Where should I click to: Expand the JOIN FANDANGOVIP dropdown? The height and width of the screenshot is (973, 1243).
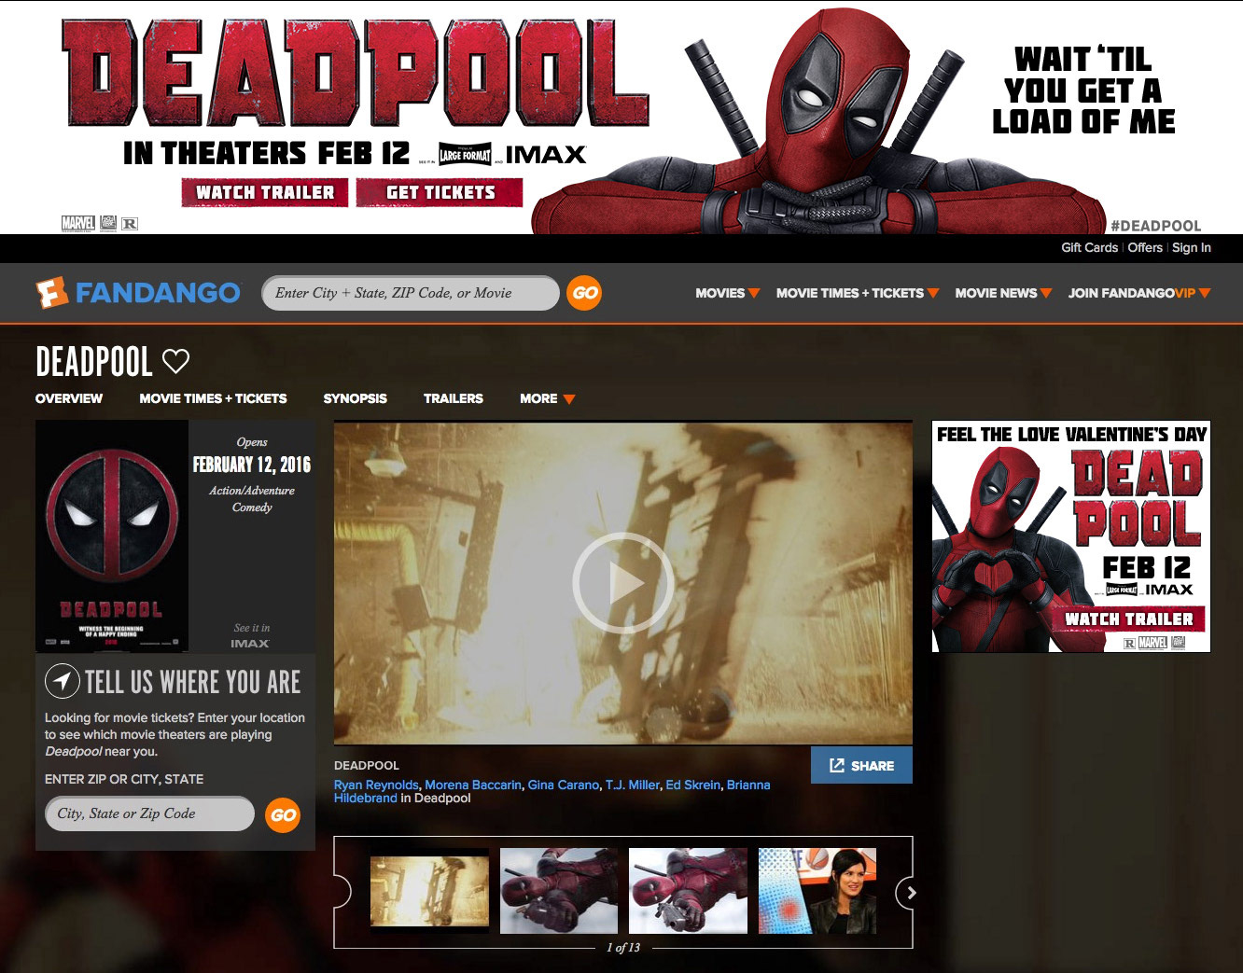[1139, 293]
